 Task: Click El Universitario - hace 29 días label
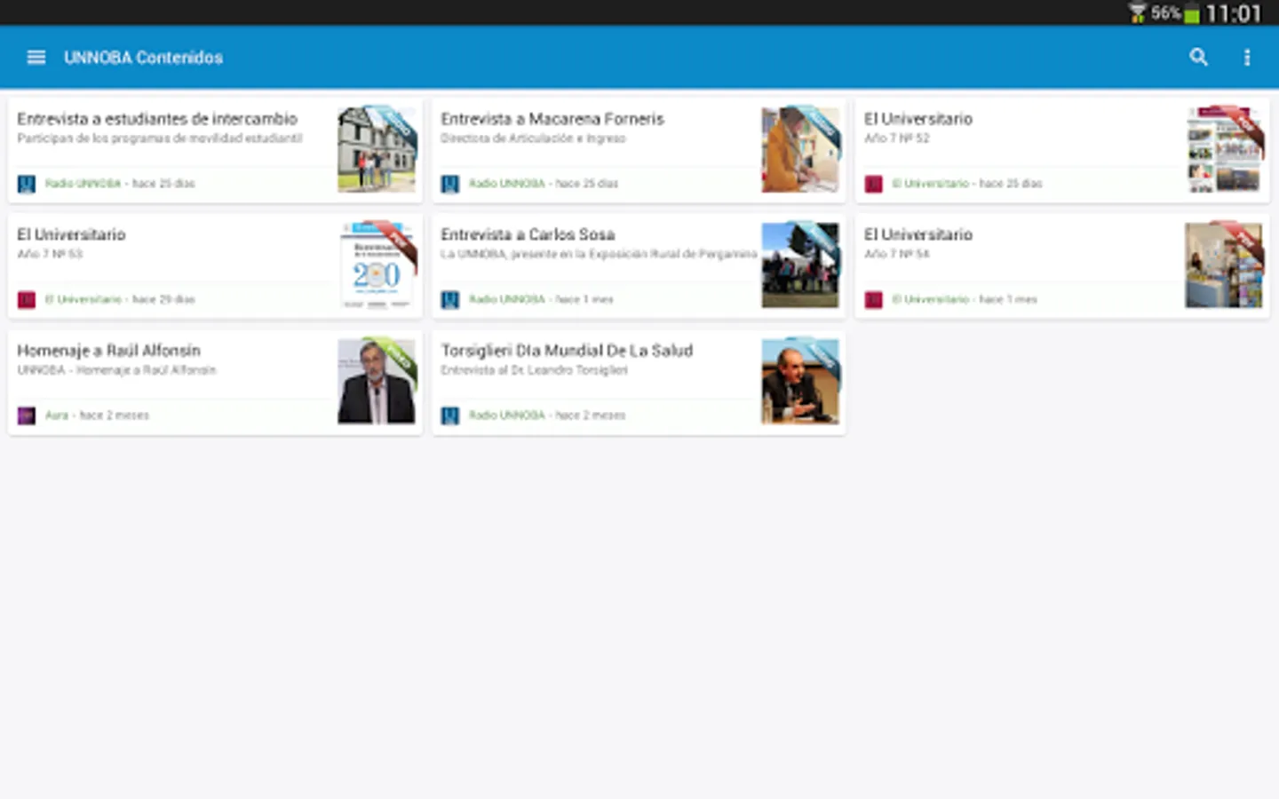(x=120, y=299)
